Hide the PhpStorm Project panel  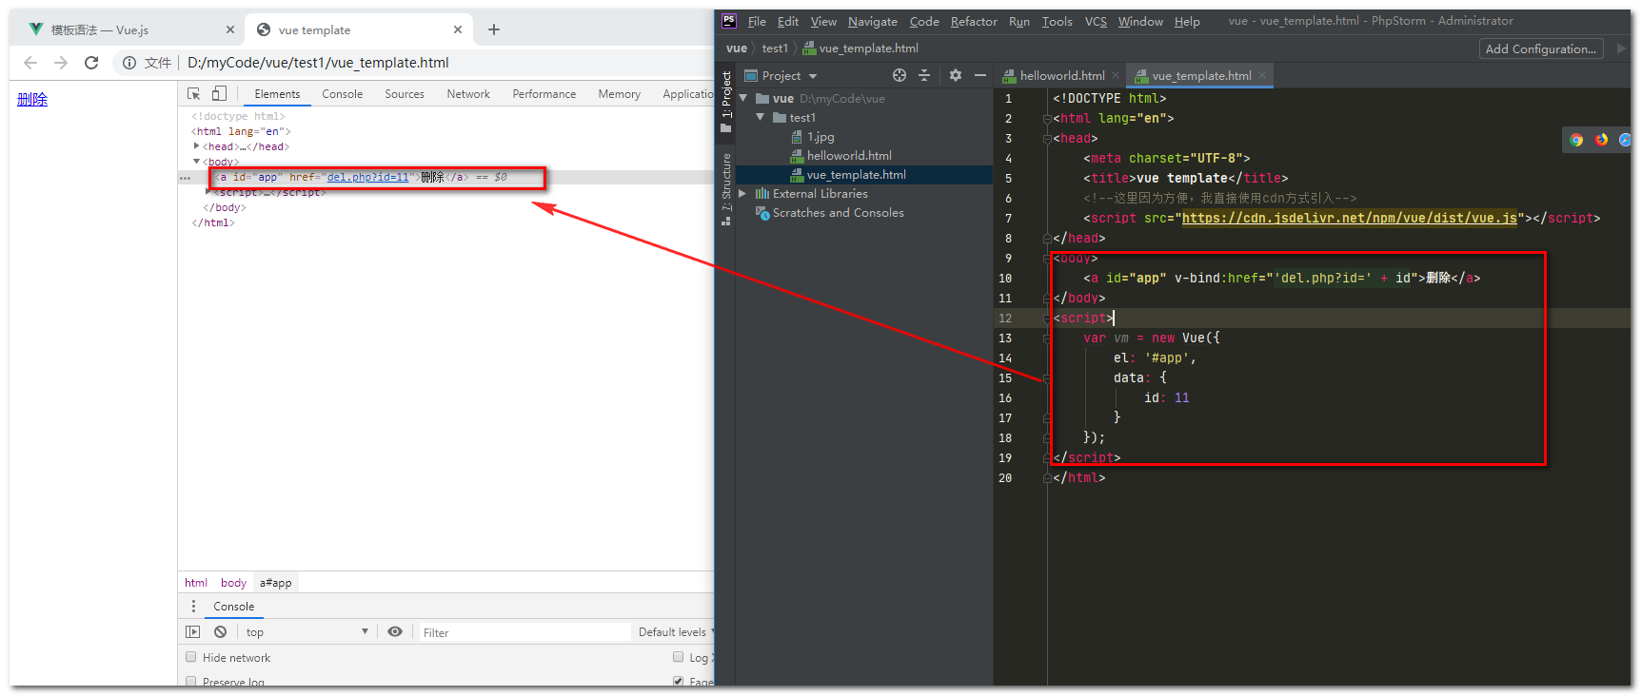[x=980, y=75]
